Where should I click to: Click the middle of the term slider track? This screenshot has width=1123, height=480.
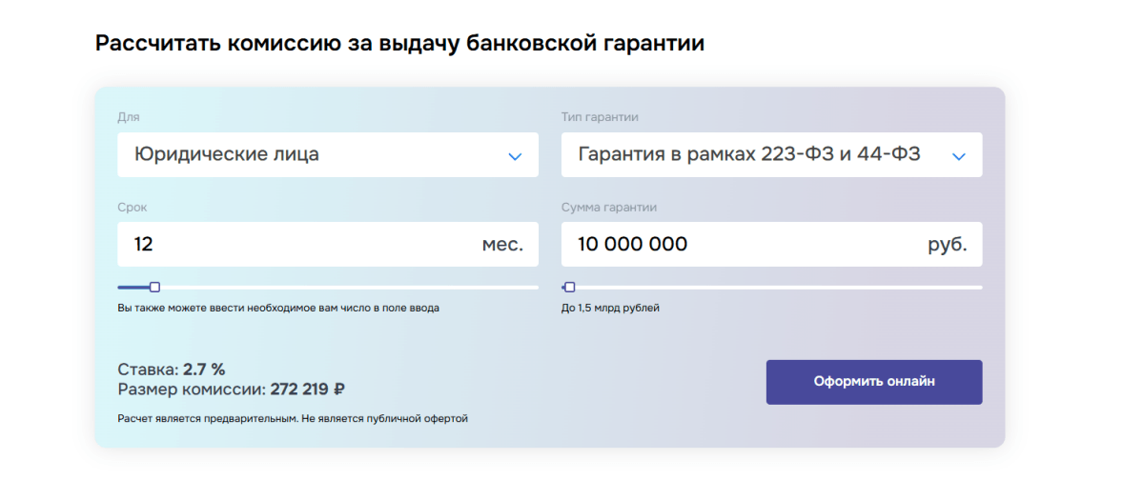click(x=328, y=287)
